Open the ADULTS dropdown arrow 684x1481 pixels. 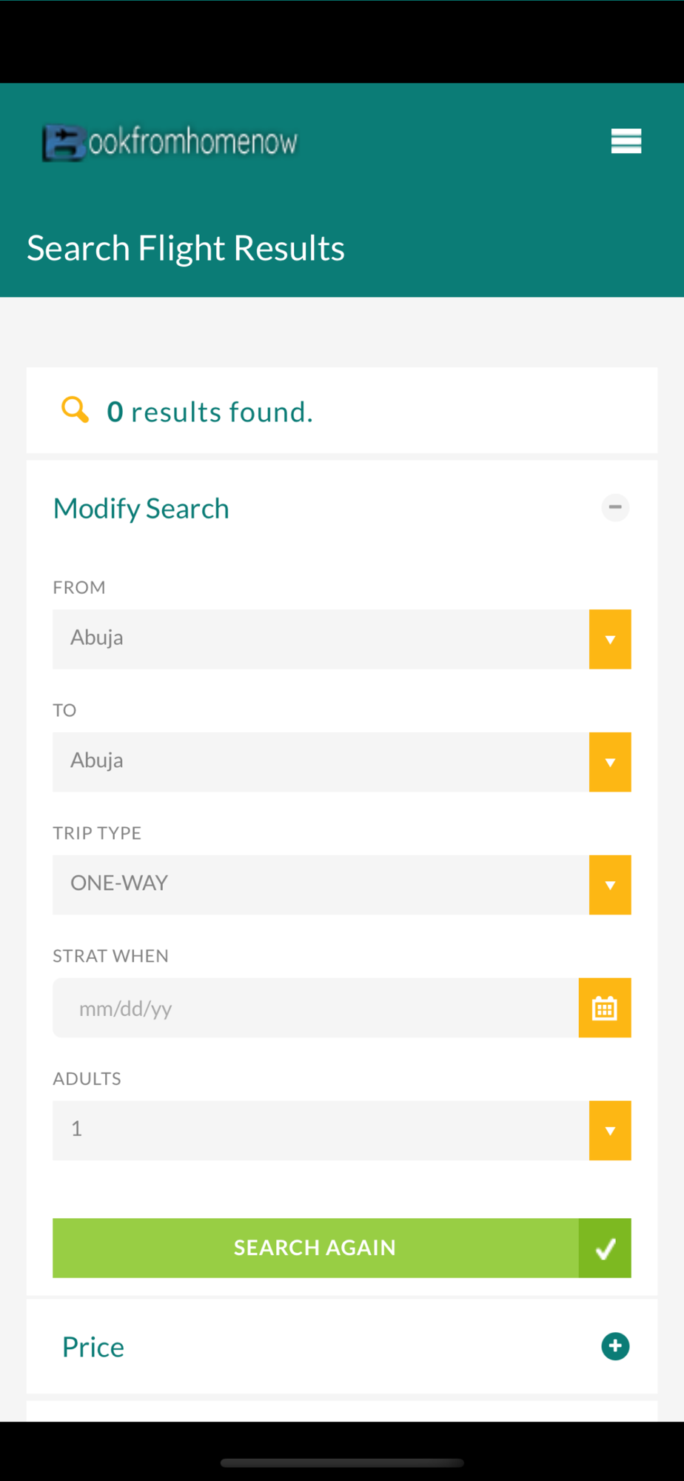[610, 1131]
